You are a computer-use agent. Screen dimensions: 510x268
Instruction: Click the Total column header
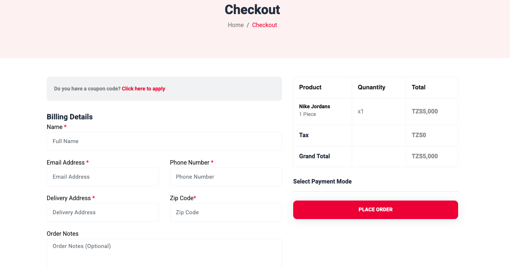(418, 87)
